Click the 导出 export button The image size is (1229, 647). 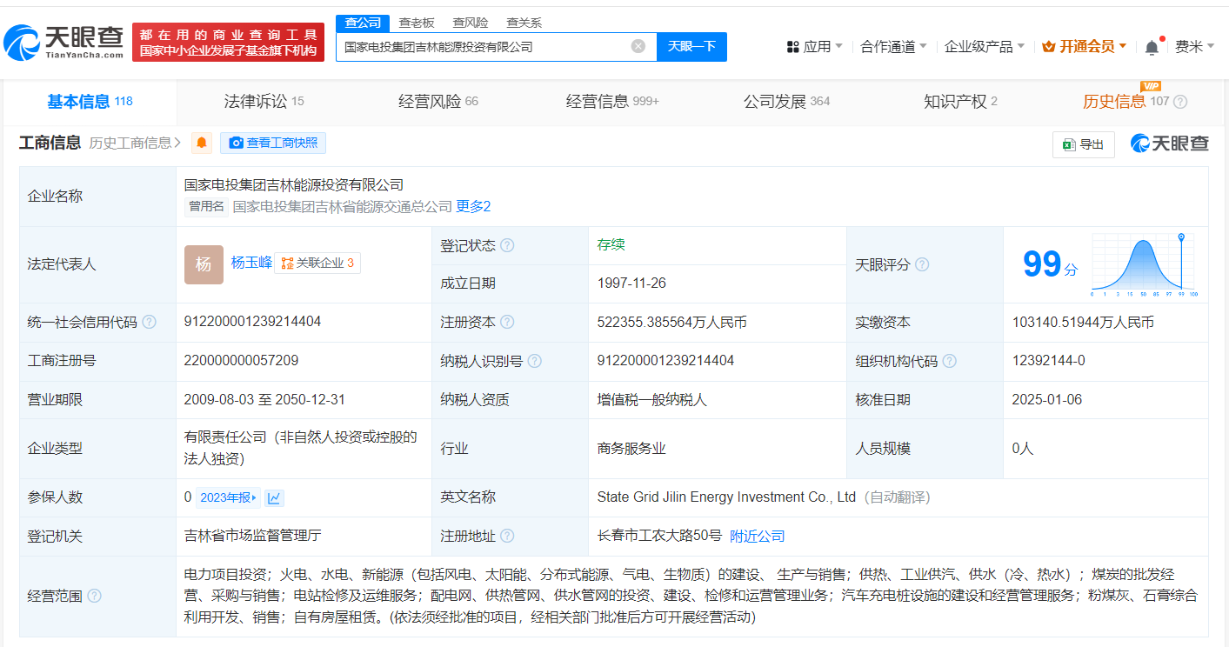click(x=1083, y=144)
